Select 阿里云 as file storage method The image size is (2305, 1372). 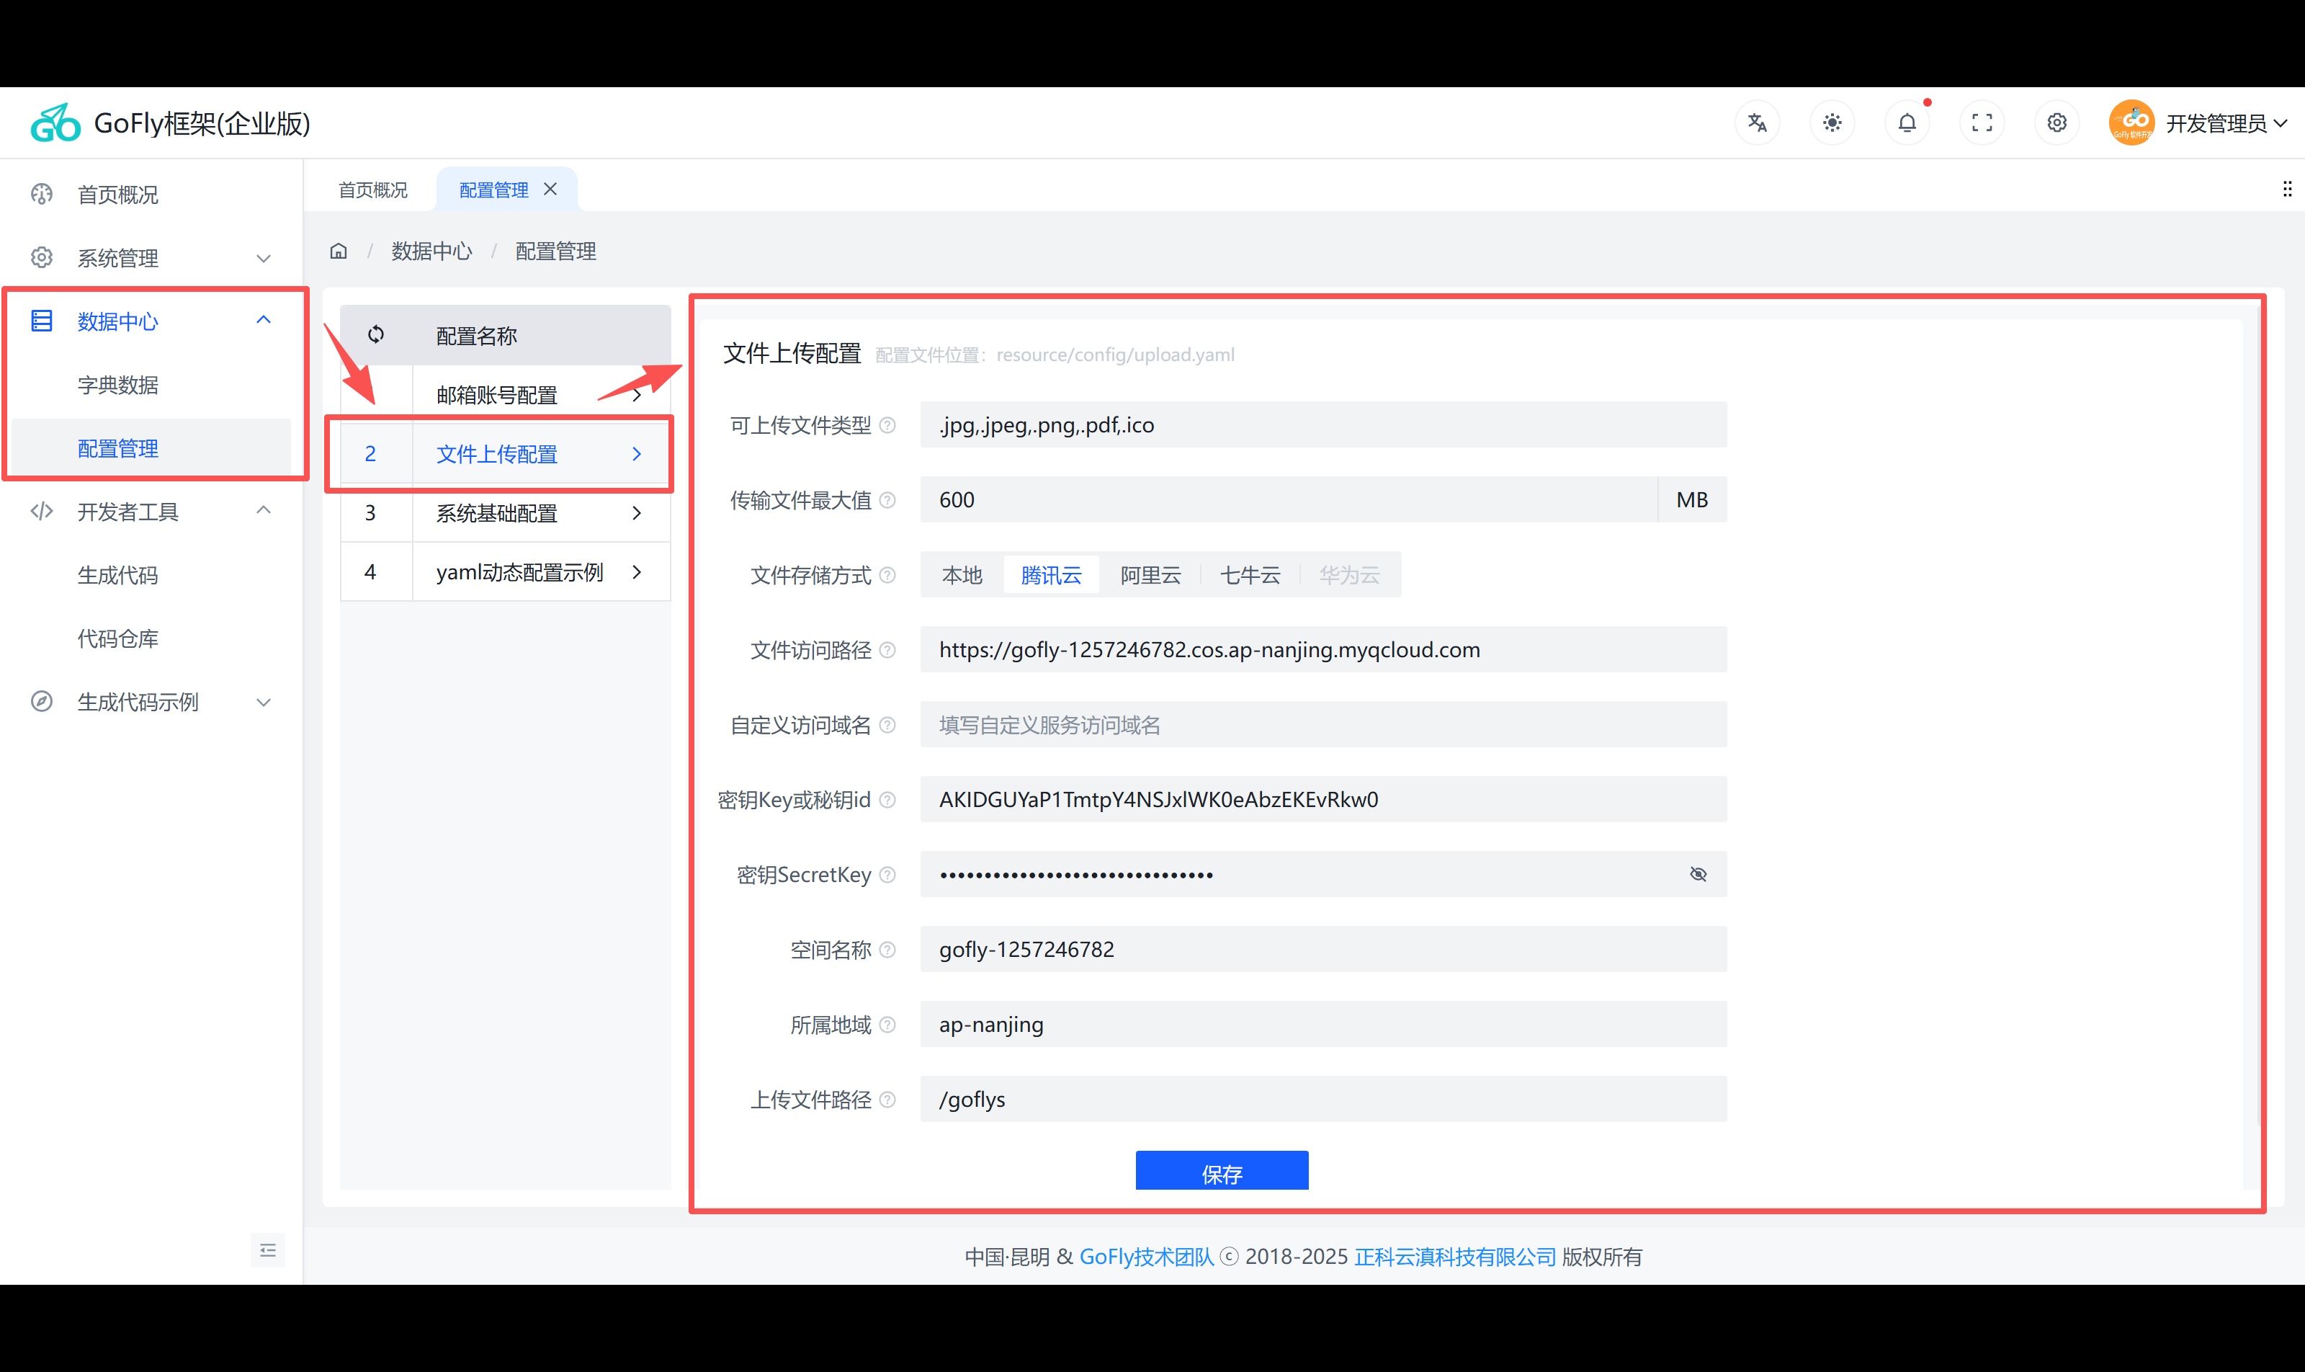point(1150,575)
